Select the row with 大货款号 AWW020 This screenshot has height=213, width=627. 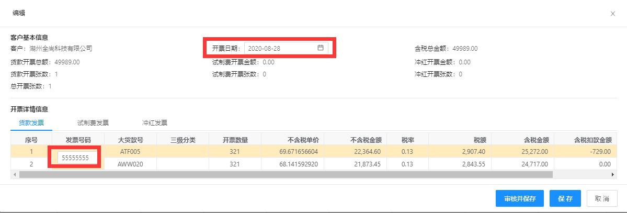pos(130,164)
